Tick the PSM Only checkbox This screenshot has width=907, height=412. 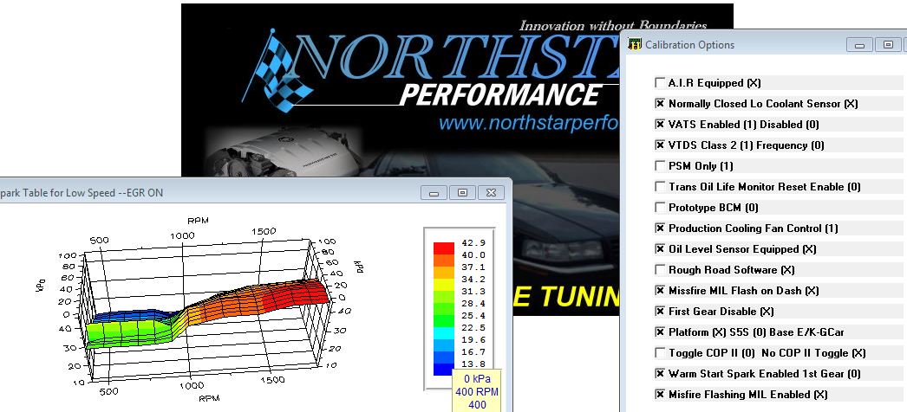pos(660,166)
